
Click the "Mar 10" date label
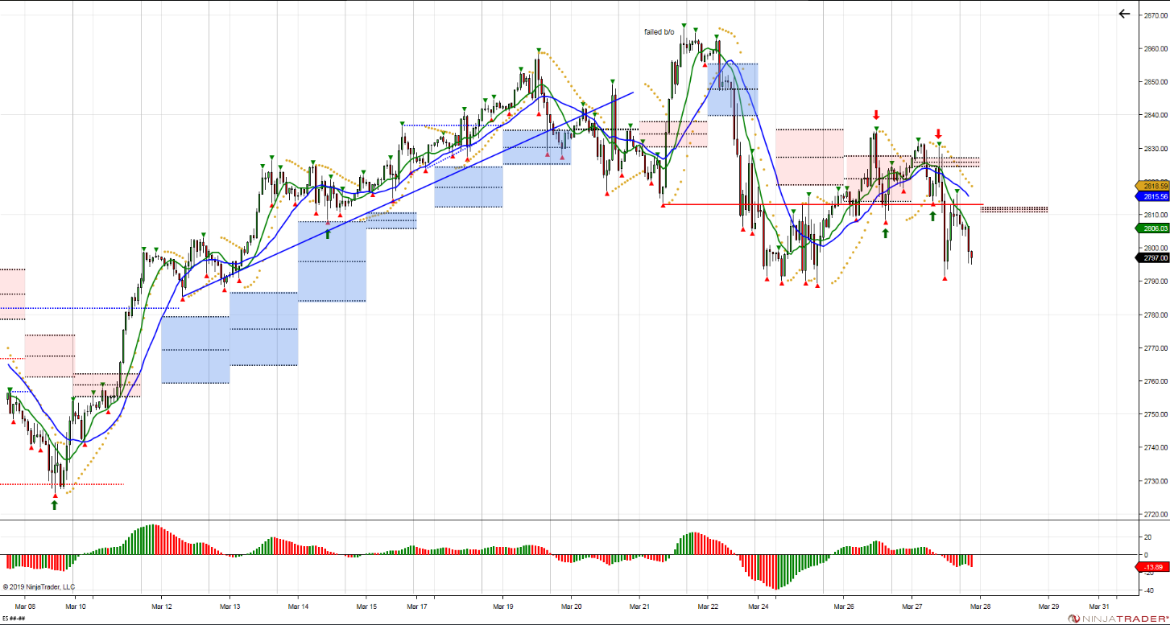(76, 606)
